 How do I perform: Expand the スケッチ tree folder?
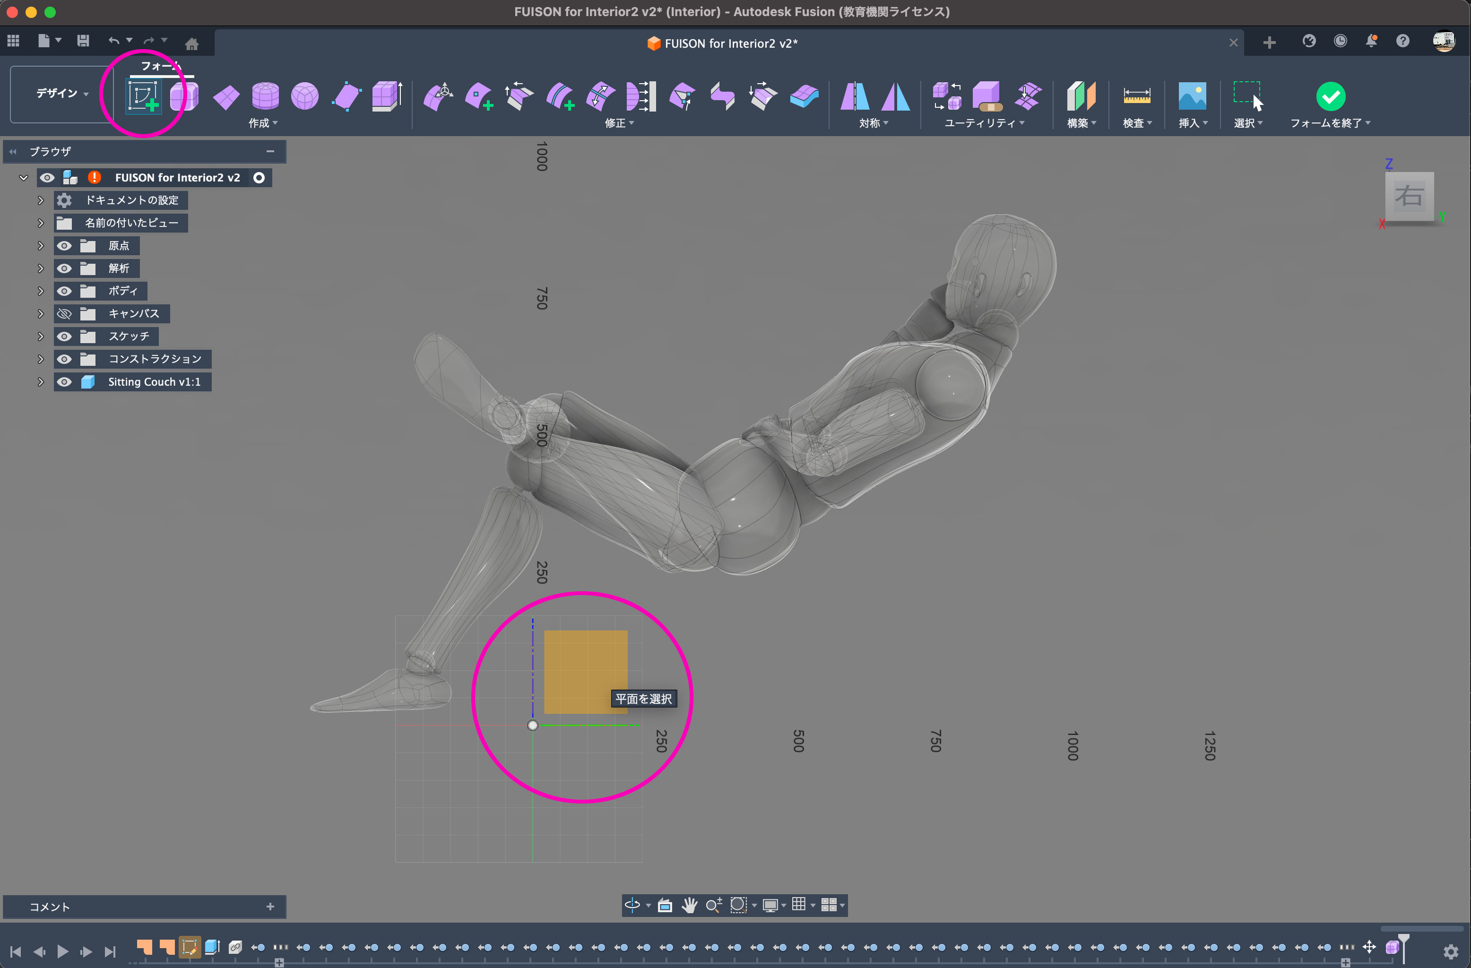point(41,337)
